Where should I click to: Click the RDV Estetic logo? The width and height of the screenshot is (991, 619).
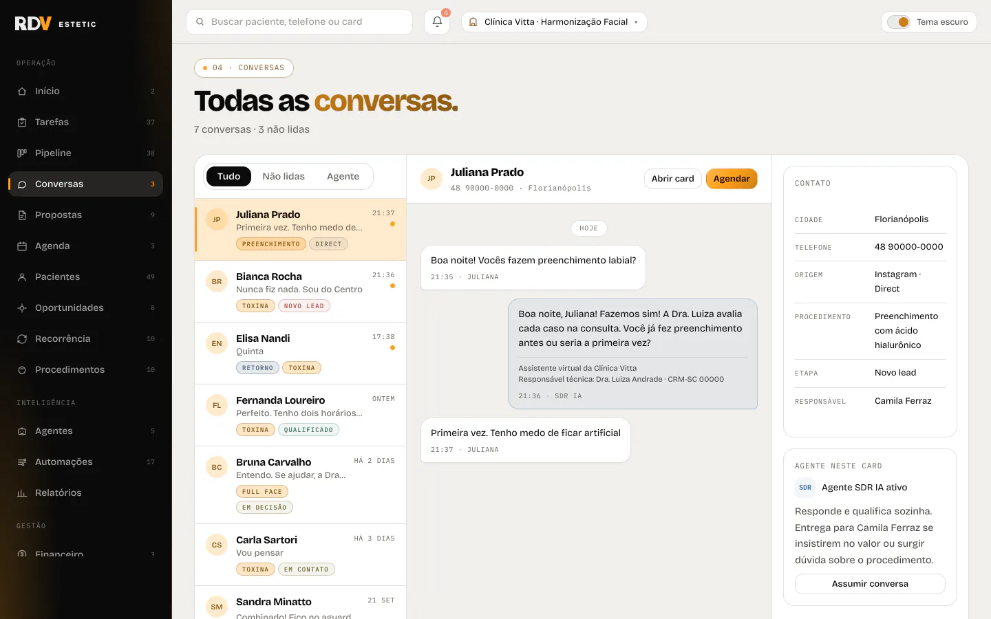click(56, 23)
